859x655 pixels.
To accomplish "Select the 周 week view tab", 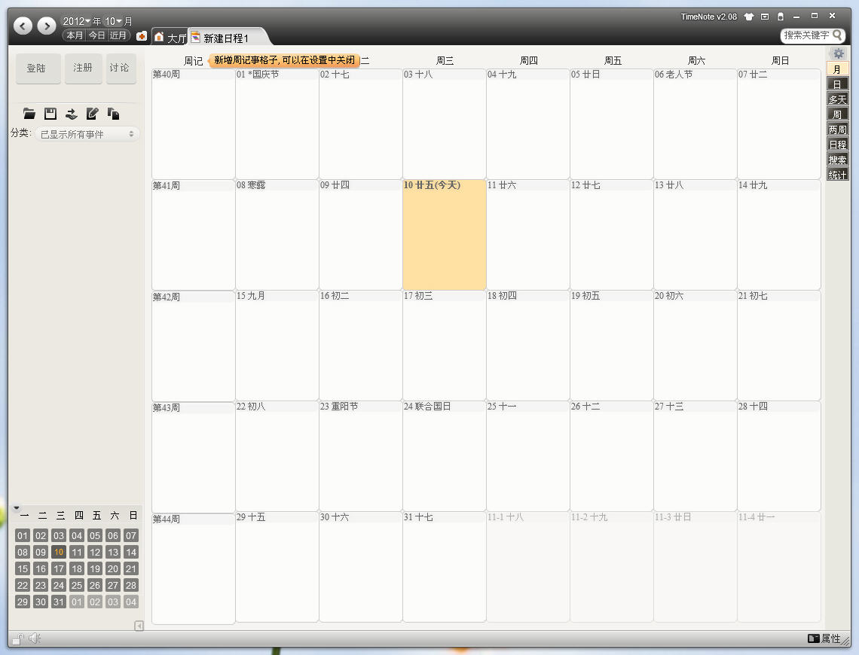I will coord(837,114).
